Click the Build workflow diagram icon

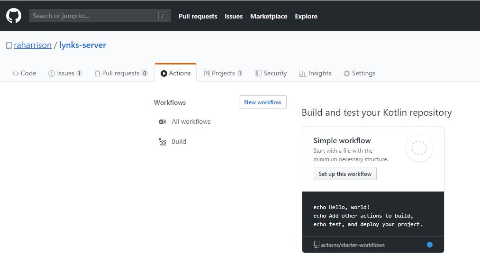(x=163, y=142)
